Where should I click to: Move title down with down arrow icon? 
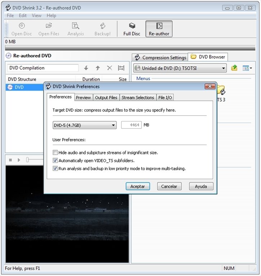(x=86, y=68)
